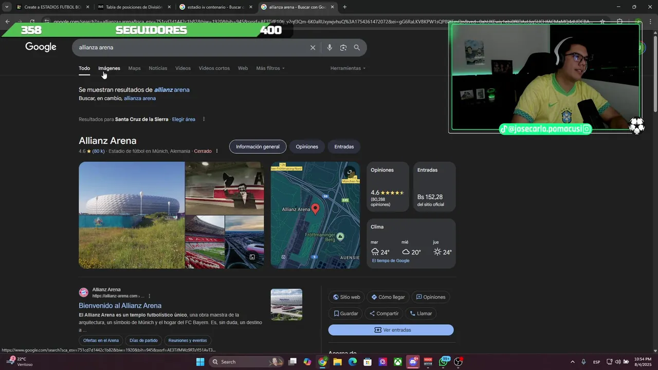The image size is (658, 370).
Task: Go to the Google logo homepage
Action: 41,47
